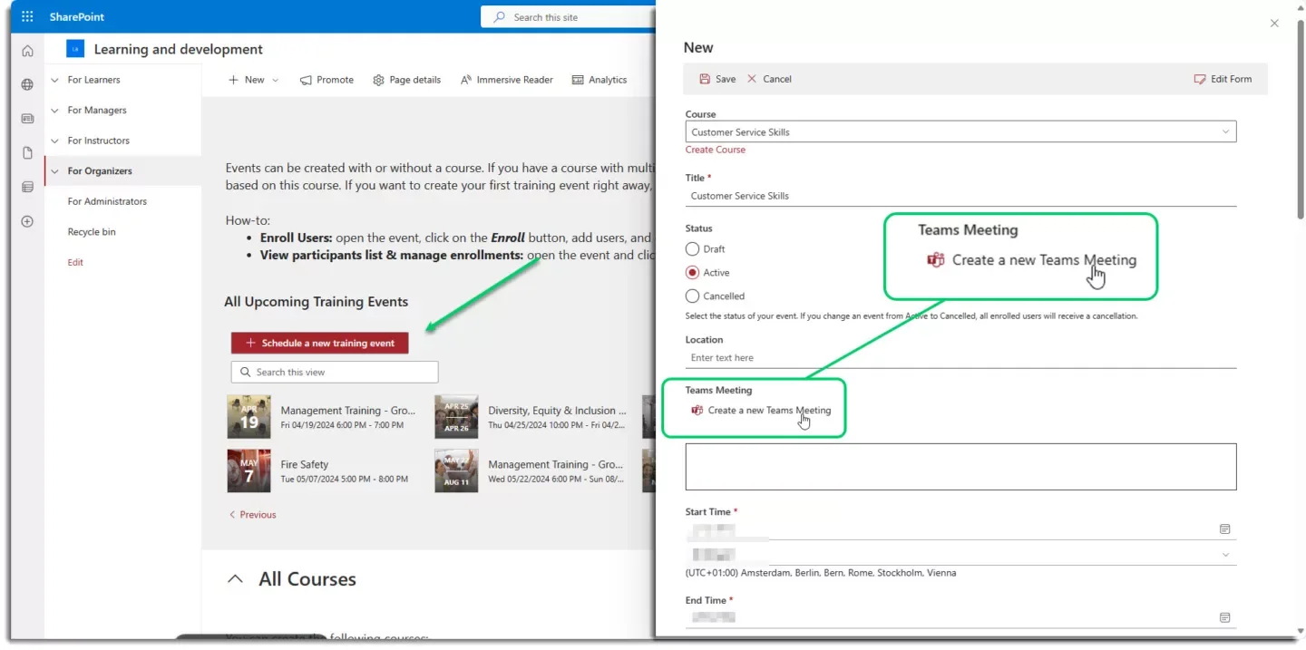Expand the For Instructors nav section
This screenshot has height=650, width=1306.
tap(55, 141)
